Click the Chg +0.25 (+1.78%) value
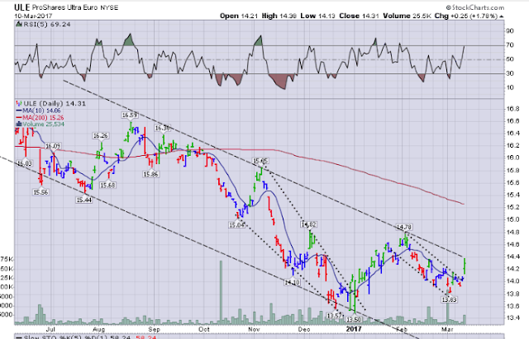The width and height of the screenshot is (529, 339). coord(466,16)
